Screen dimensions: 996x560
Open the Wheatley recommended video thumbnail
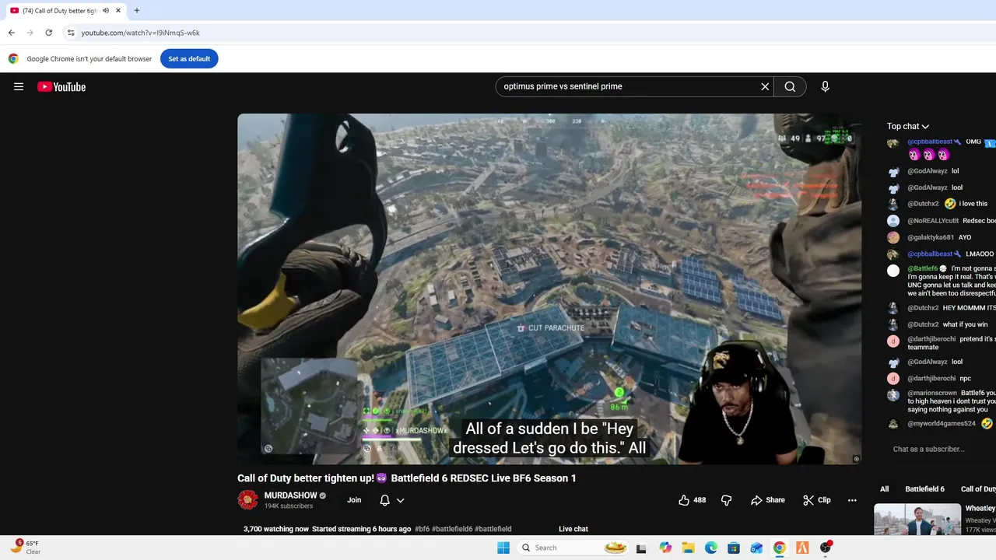[x=917, y=520]
